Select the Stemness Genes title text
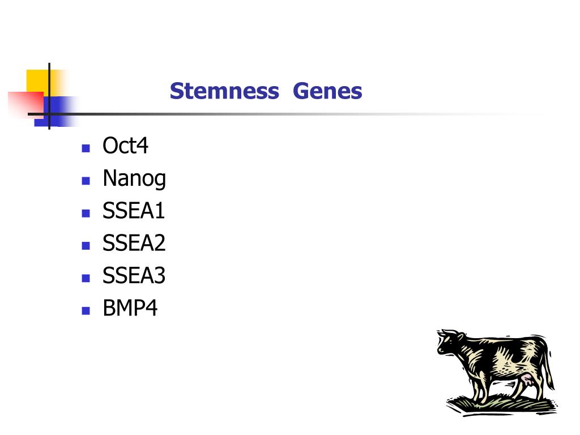Viewport: 580px width, 435px height. point(266,91)
